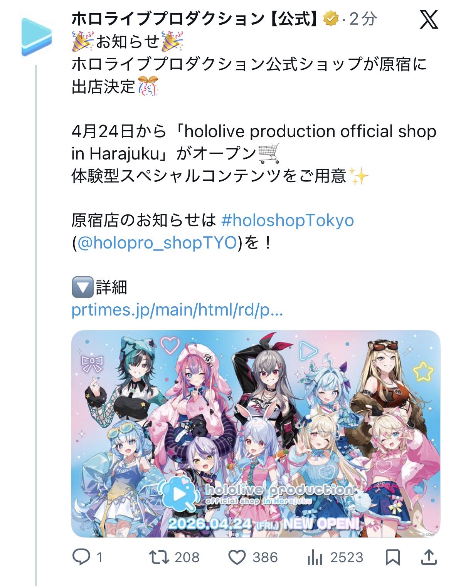Open replies via the comment bubble icon
This screenshot has width=451, height=586.
point(81,557)
